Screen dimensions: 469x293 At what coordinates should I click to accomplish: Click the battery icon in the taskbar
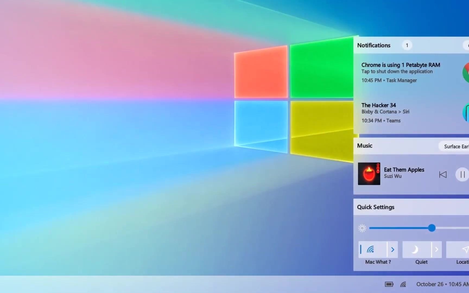(x=389, y=284)
